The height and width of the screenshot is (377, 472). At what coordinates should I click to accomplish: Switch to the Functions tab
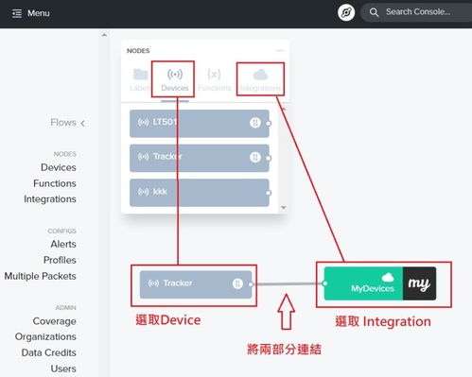pyautogui.click(x=214, y=80)
